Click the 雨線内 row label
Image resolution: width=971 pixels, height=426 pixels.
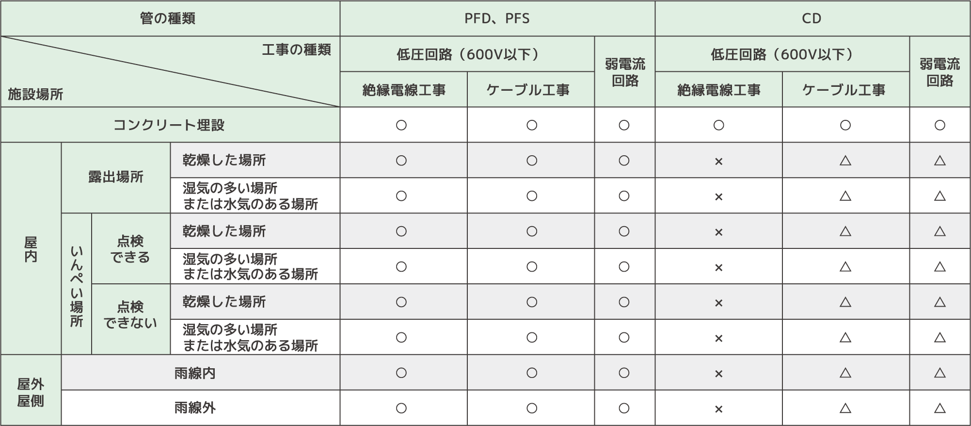195,373
